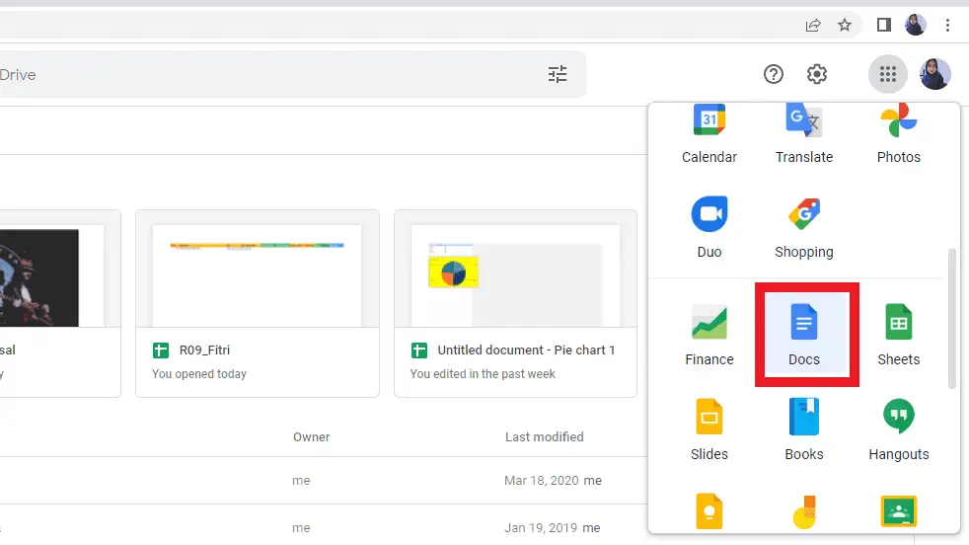
Task: Open Google Hangouts app
Action: click(899, 429)
